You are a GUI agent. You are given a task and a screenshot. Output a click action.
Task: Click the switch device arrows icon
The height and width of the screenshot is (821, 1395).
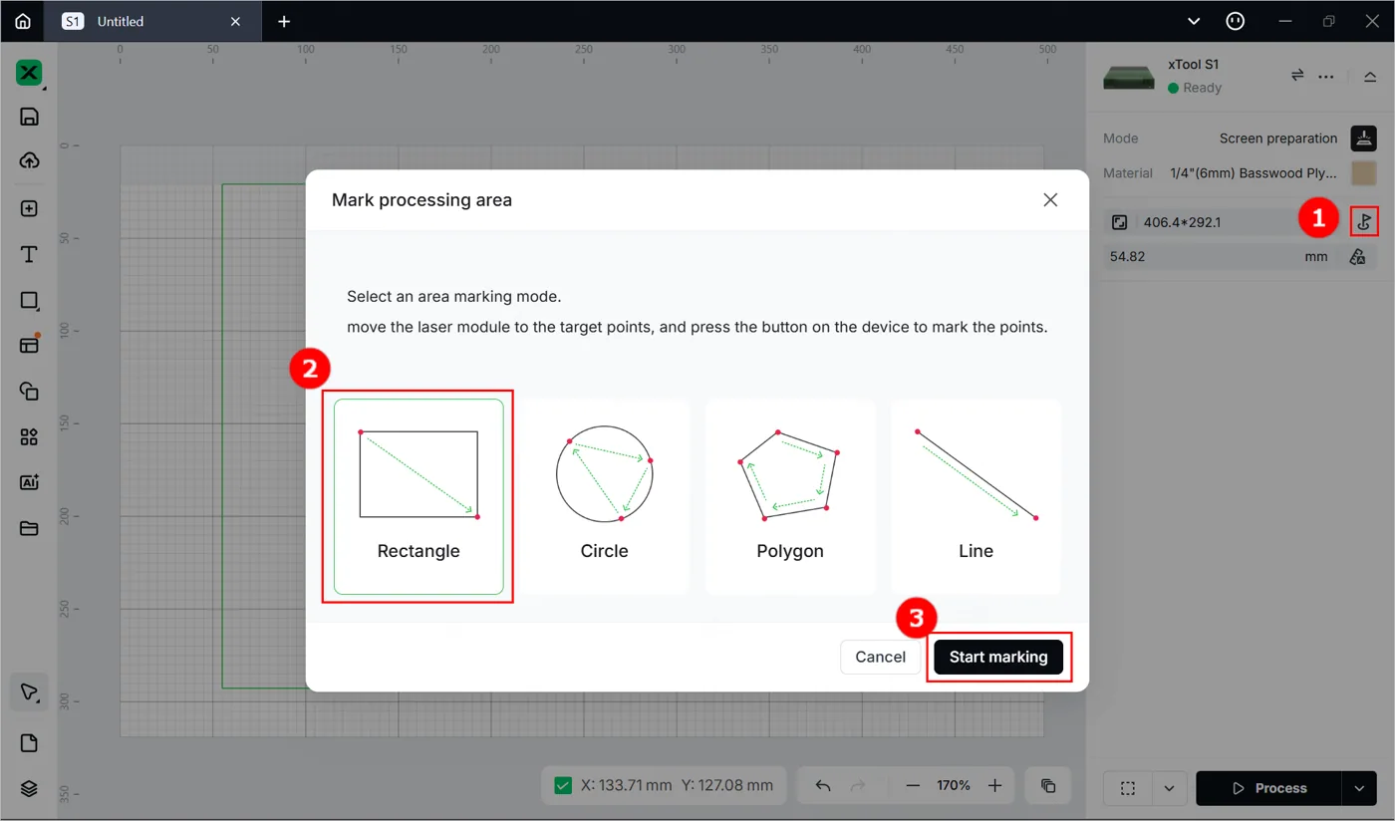pyautogui.click(x=1297, y=76)
